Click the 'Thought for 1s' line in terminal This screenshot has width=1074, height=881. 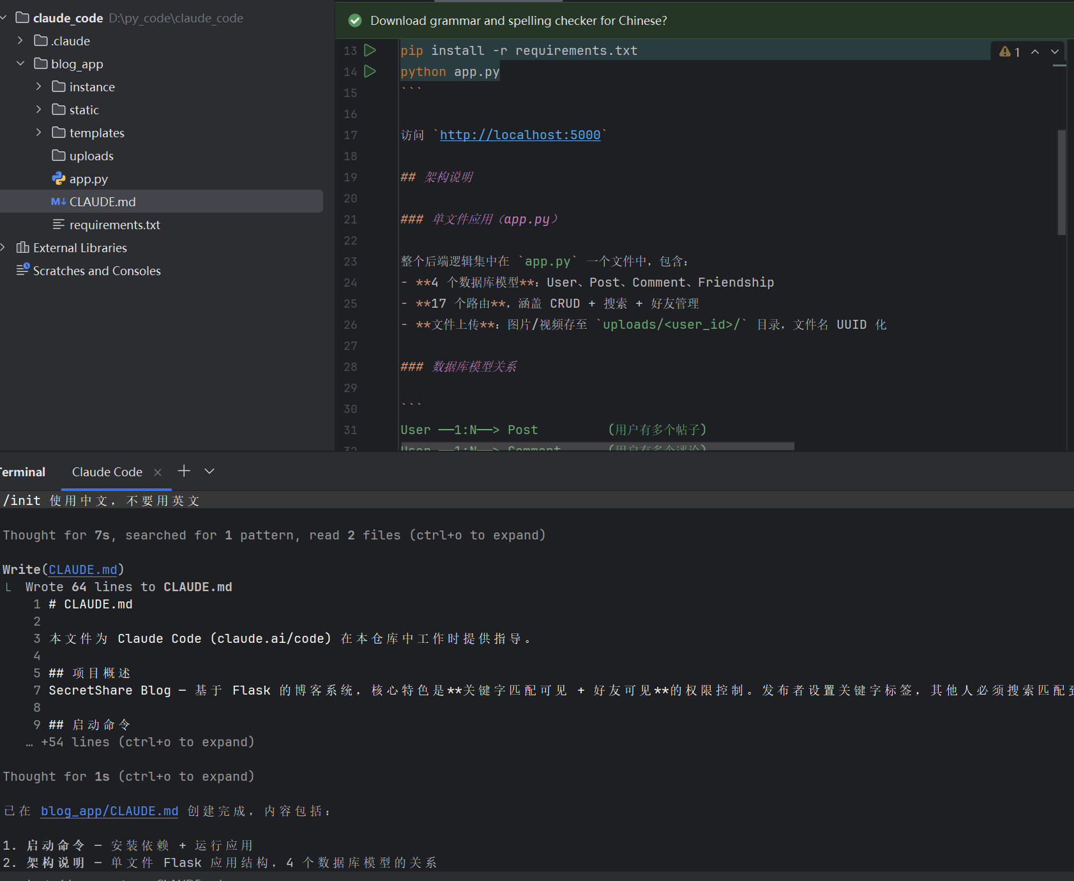[129, 776]
